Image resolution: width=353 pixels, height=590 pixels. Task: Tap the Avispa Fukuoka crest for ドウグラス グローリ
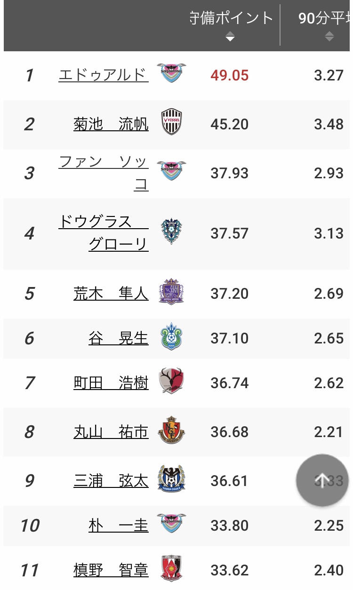[x=171, y=231]
